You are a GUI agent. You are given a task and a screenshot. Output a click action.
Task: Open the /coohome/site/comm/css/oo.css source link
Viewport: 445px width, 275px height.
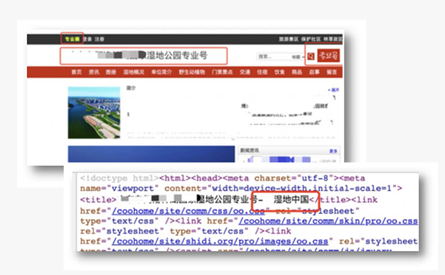tap(188, 211)
